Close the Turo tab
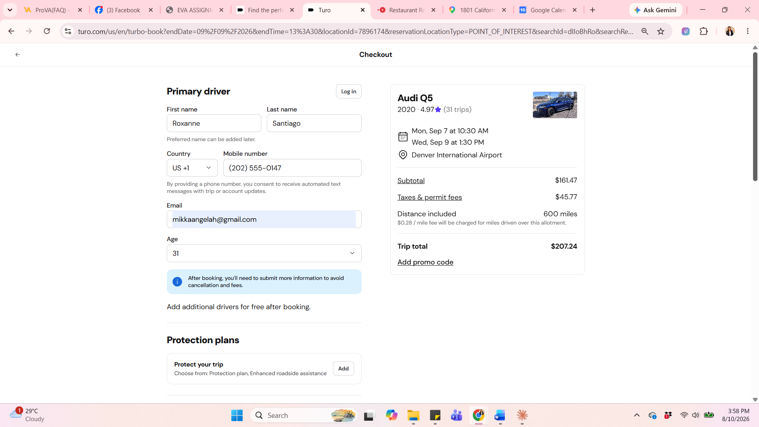 pos(363,10)
